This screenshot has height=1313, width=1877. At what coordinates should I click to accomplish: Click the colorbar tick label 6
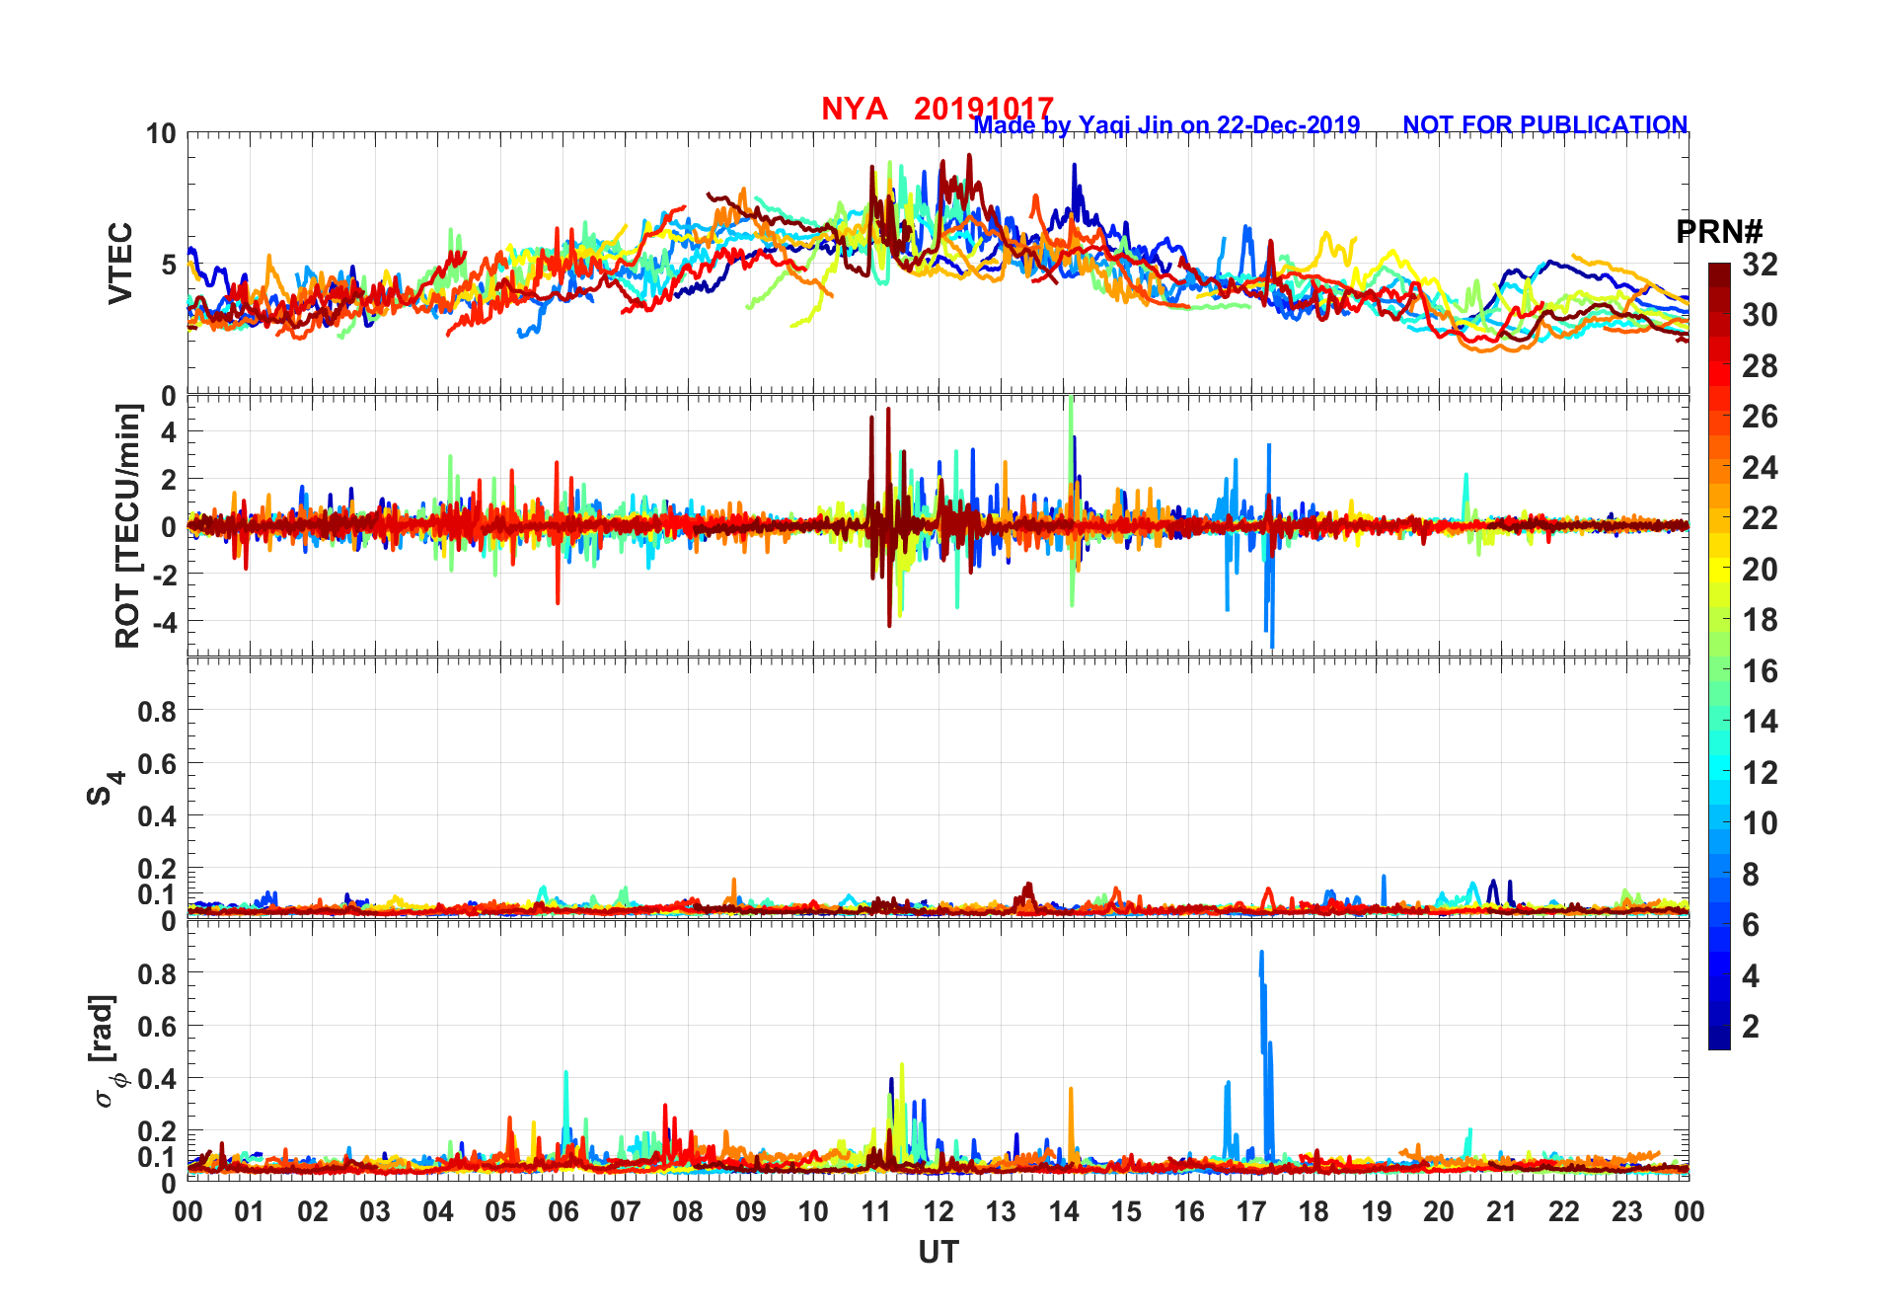(x=1751, y=925)
